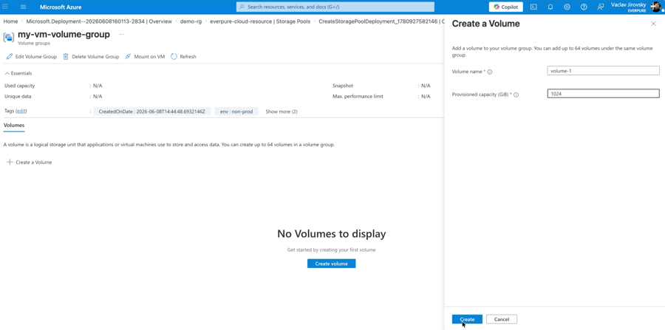The height and width of the screenshot is (330, 665).
Task: Click the Unique data label
Action: tap(18, 96)
